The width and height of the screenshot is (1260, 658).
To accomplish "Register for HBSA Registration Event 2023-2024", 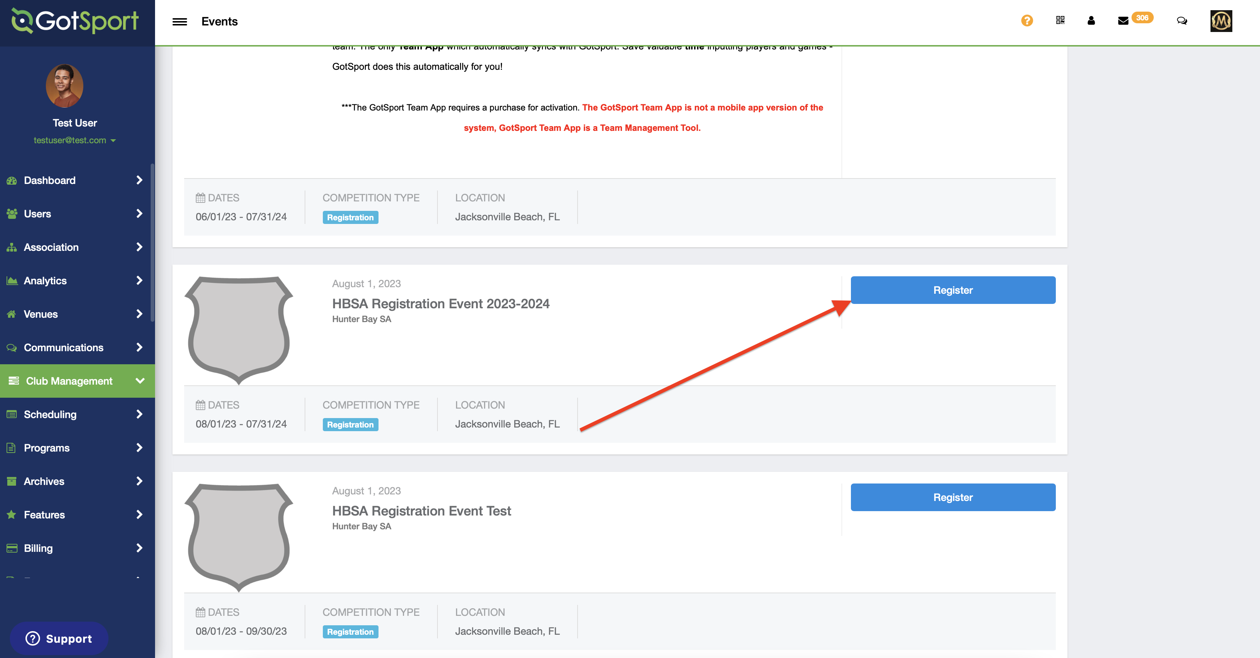I will pyautogui.click(x=953, y=290).
